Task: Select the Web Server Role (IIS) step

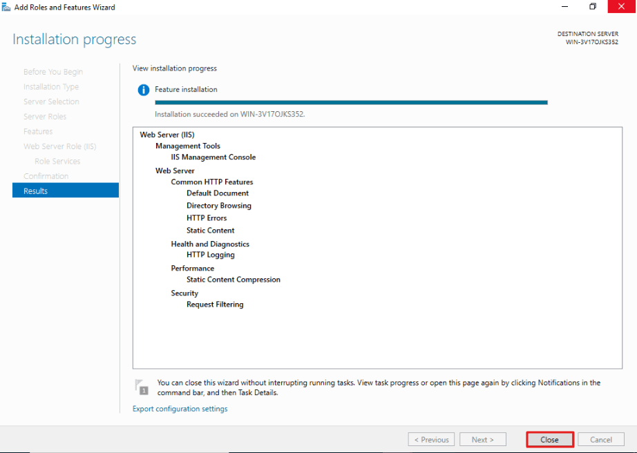Action: point(59,146)
